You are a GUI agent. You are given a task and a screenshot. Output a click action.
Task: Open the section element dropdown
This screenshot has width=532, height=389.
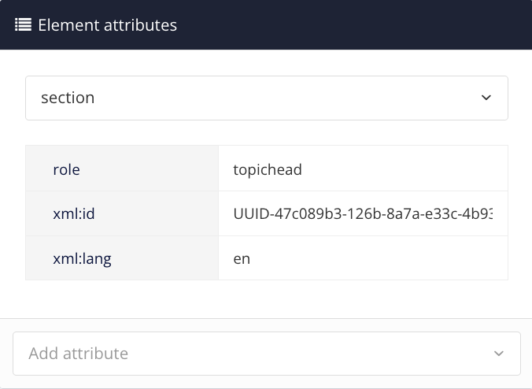tap(266, 98)
